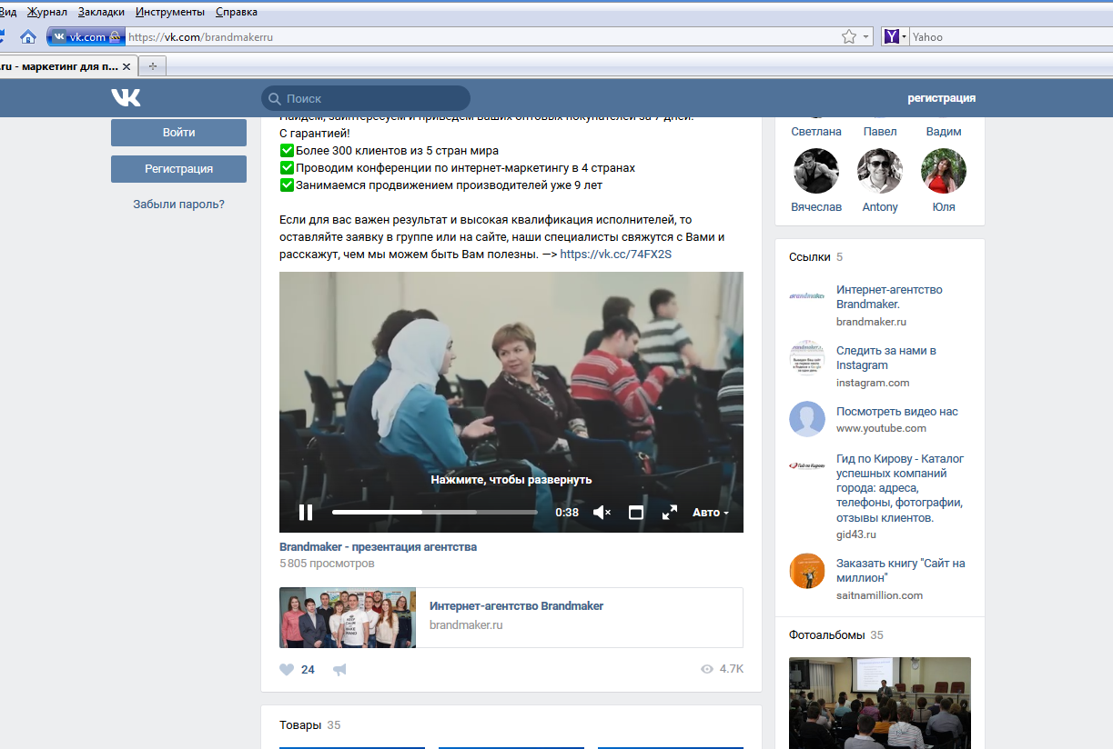Click the brandmaker.ru text under link card
The width and height of the screenshot is (1113, 749).
click(x=466, y=625)
